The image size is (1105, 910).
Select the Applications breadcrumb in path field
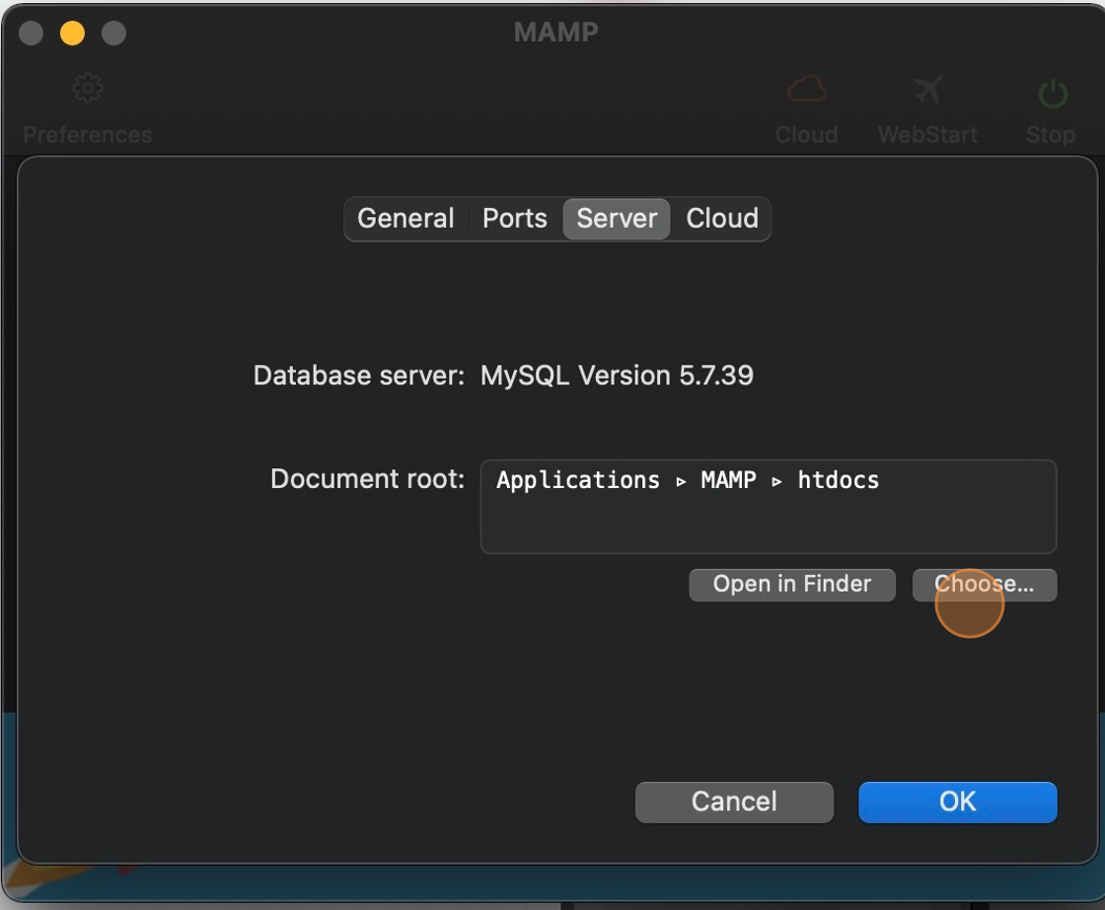point(577,480)
